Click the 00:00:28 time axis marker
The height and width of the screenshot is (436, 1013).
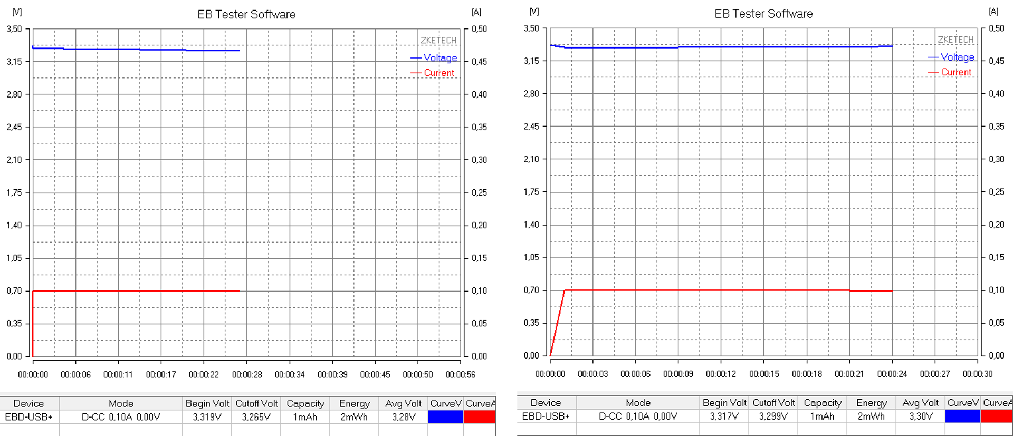247,375
